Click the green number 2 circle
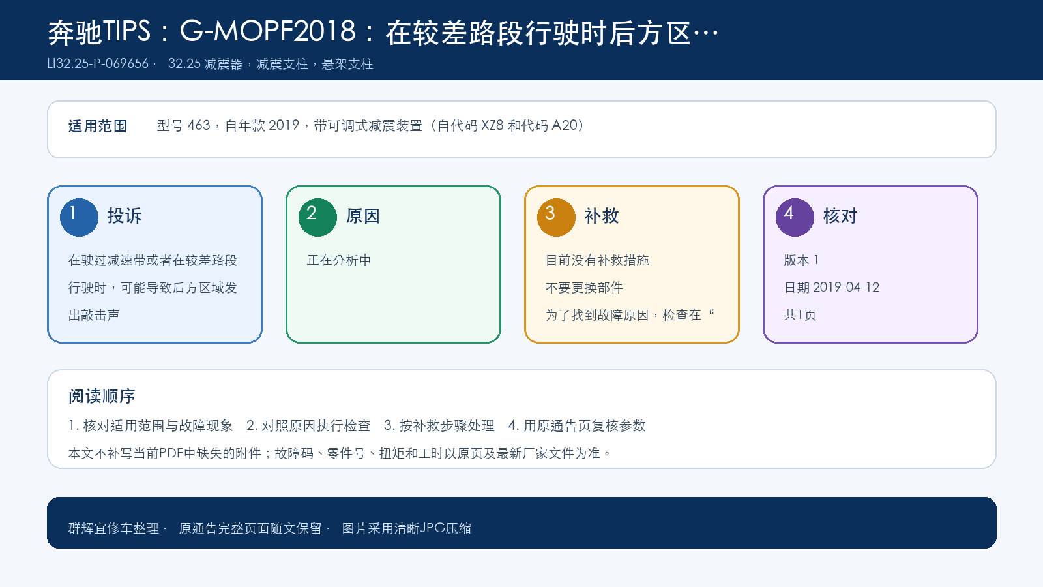The width and height of the screenshot is (1043, 587). pos(317,217)
